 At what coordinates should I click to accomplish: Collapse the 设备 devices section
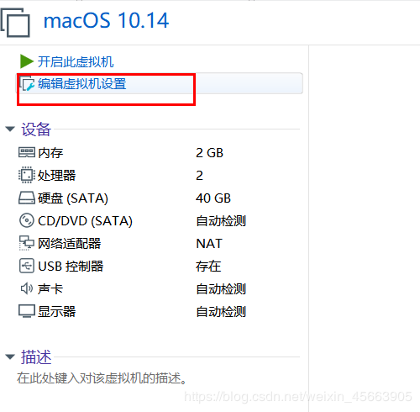point(10,129)
